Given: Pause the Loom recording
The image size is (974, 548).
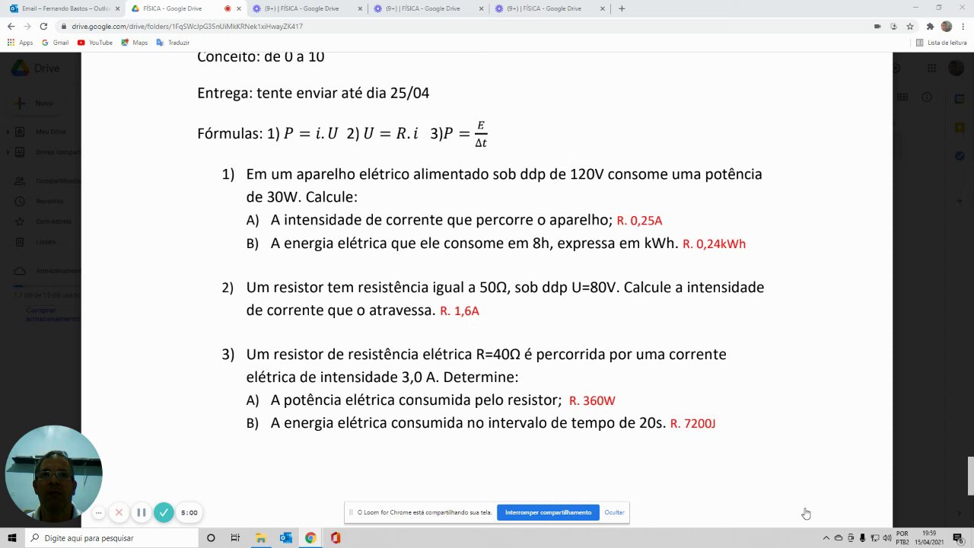Looking at the screenshot, I should (141, 513).
